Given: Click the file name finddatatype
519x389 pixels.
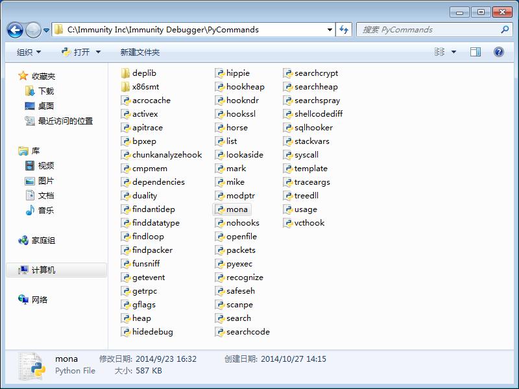Looking at the screenshot, I should pos(156,223).
